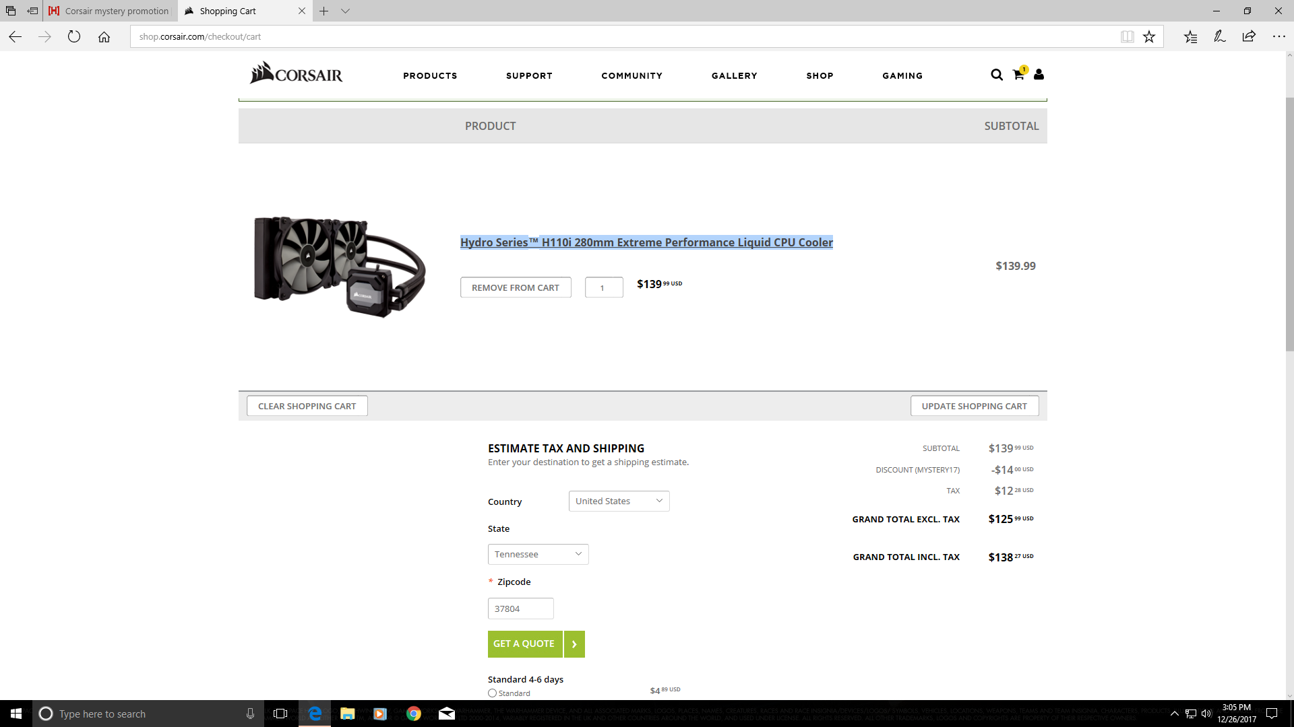Select the Standard shipping radio option
This screenshot has width=1294, height=727.
(x=492, y=693)
